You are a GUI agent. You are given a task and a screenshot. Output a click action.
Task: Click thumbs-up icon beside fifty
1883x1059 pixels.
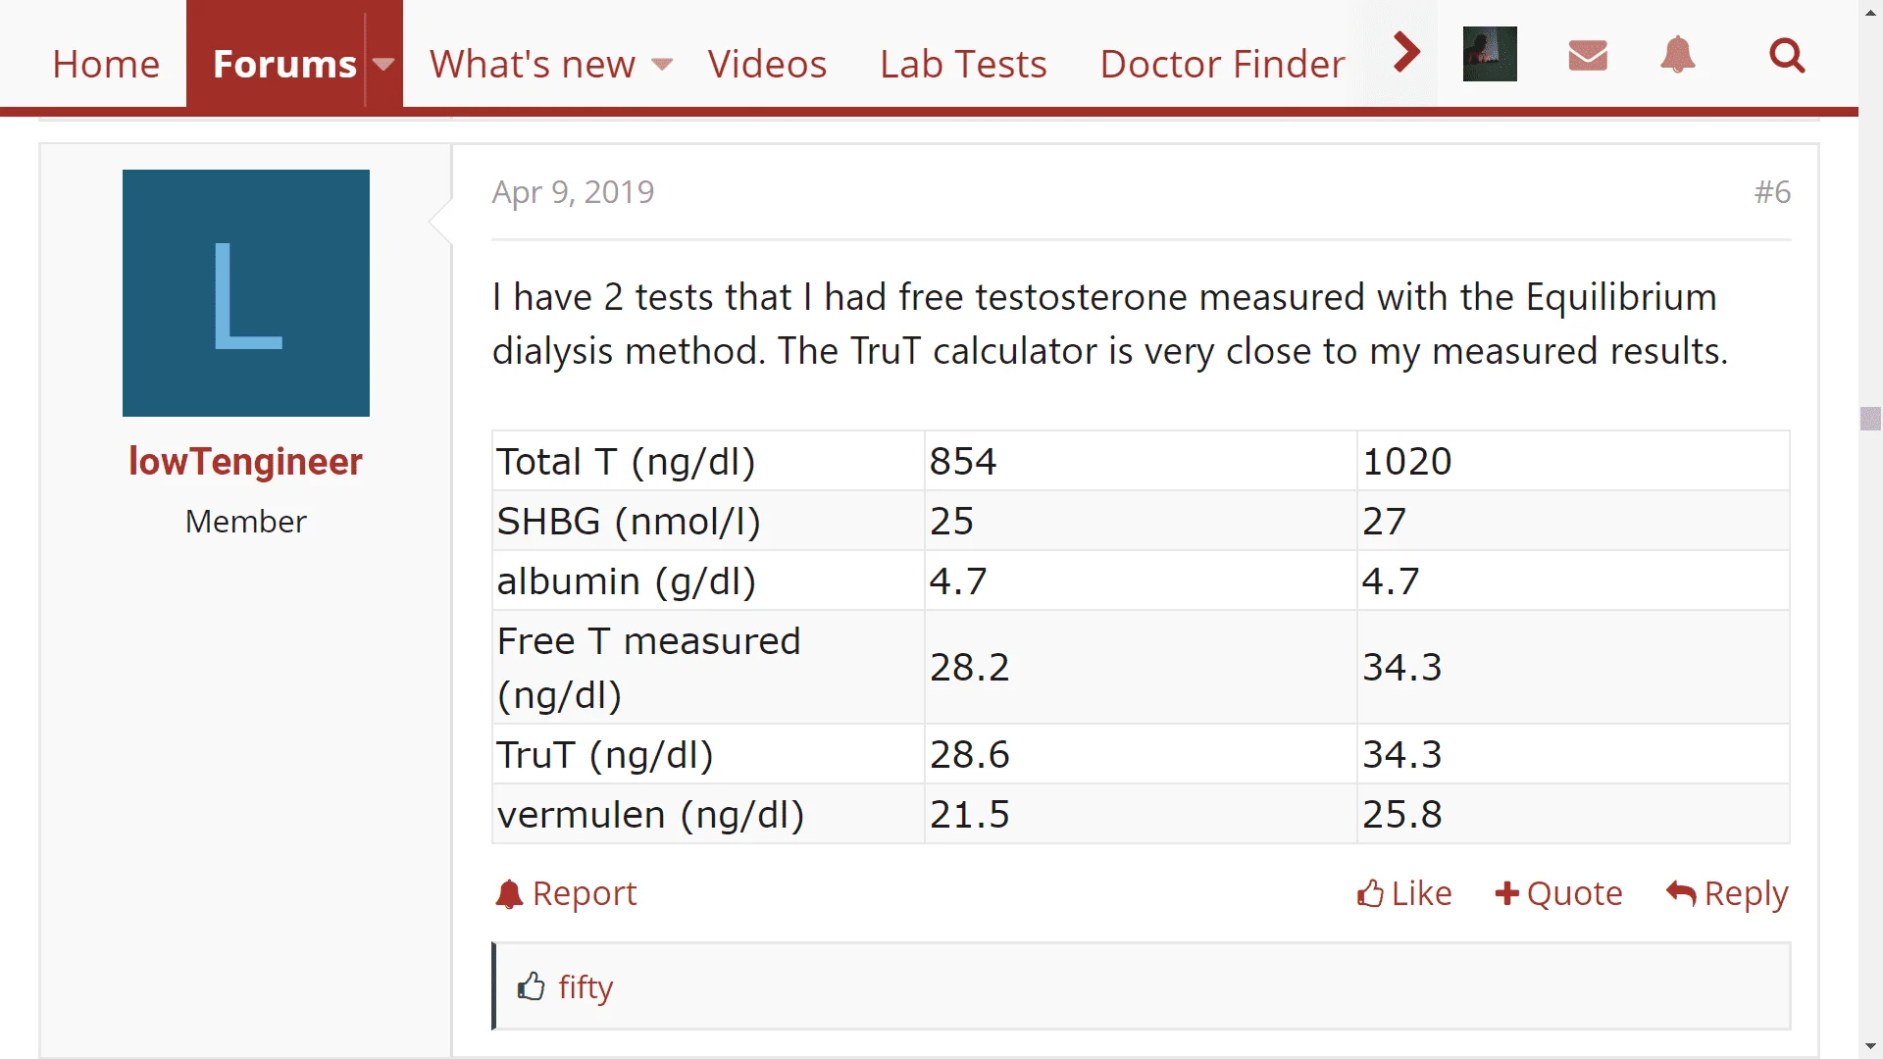[x=531, y=986]
